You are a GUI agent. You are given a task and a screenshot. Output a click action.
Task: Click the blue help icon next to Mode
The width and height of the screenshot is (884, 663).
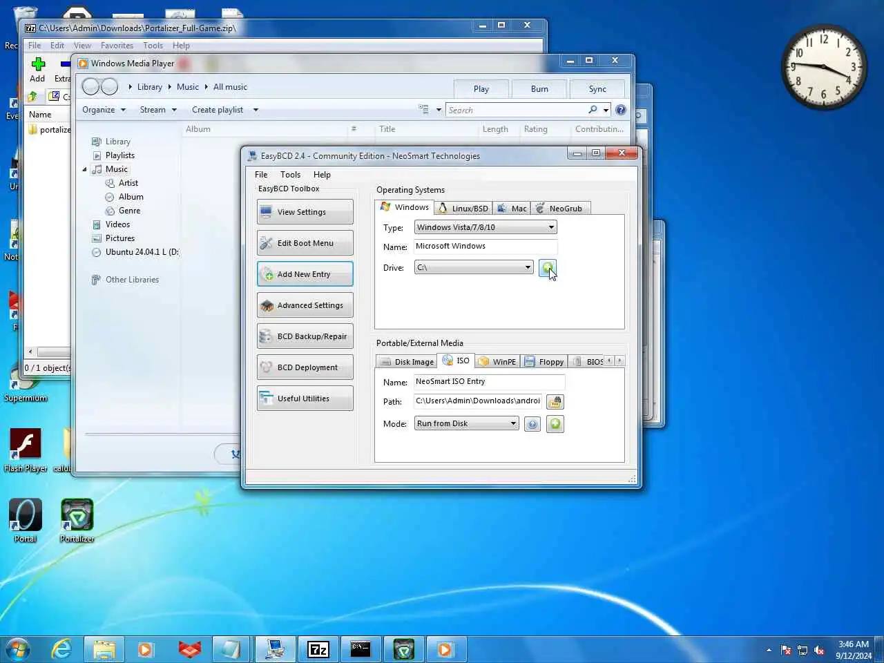tap(532, 424)
